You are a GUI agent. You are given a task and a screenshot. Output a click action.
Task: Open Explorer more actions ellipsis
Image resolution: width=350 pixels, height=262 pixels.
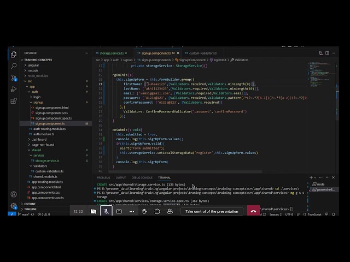[x=86, y=53]
